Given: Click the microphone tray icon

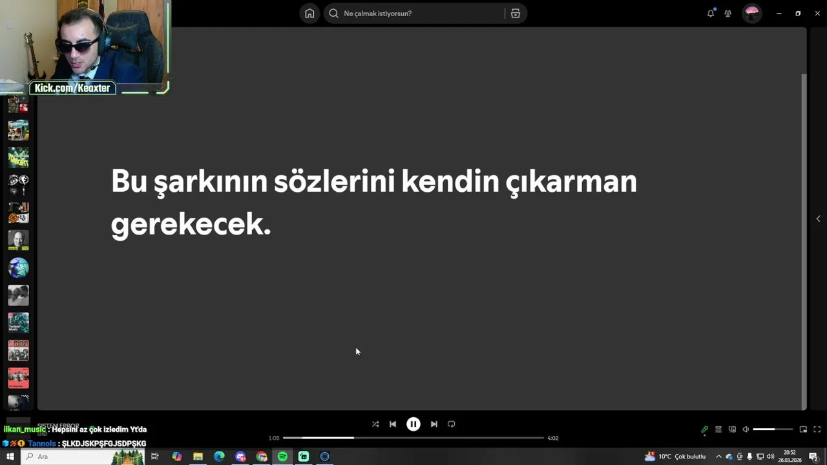Looking at the screenshot, I should [x=749, y=457].
